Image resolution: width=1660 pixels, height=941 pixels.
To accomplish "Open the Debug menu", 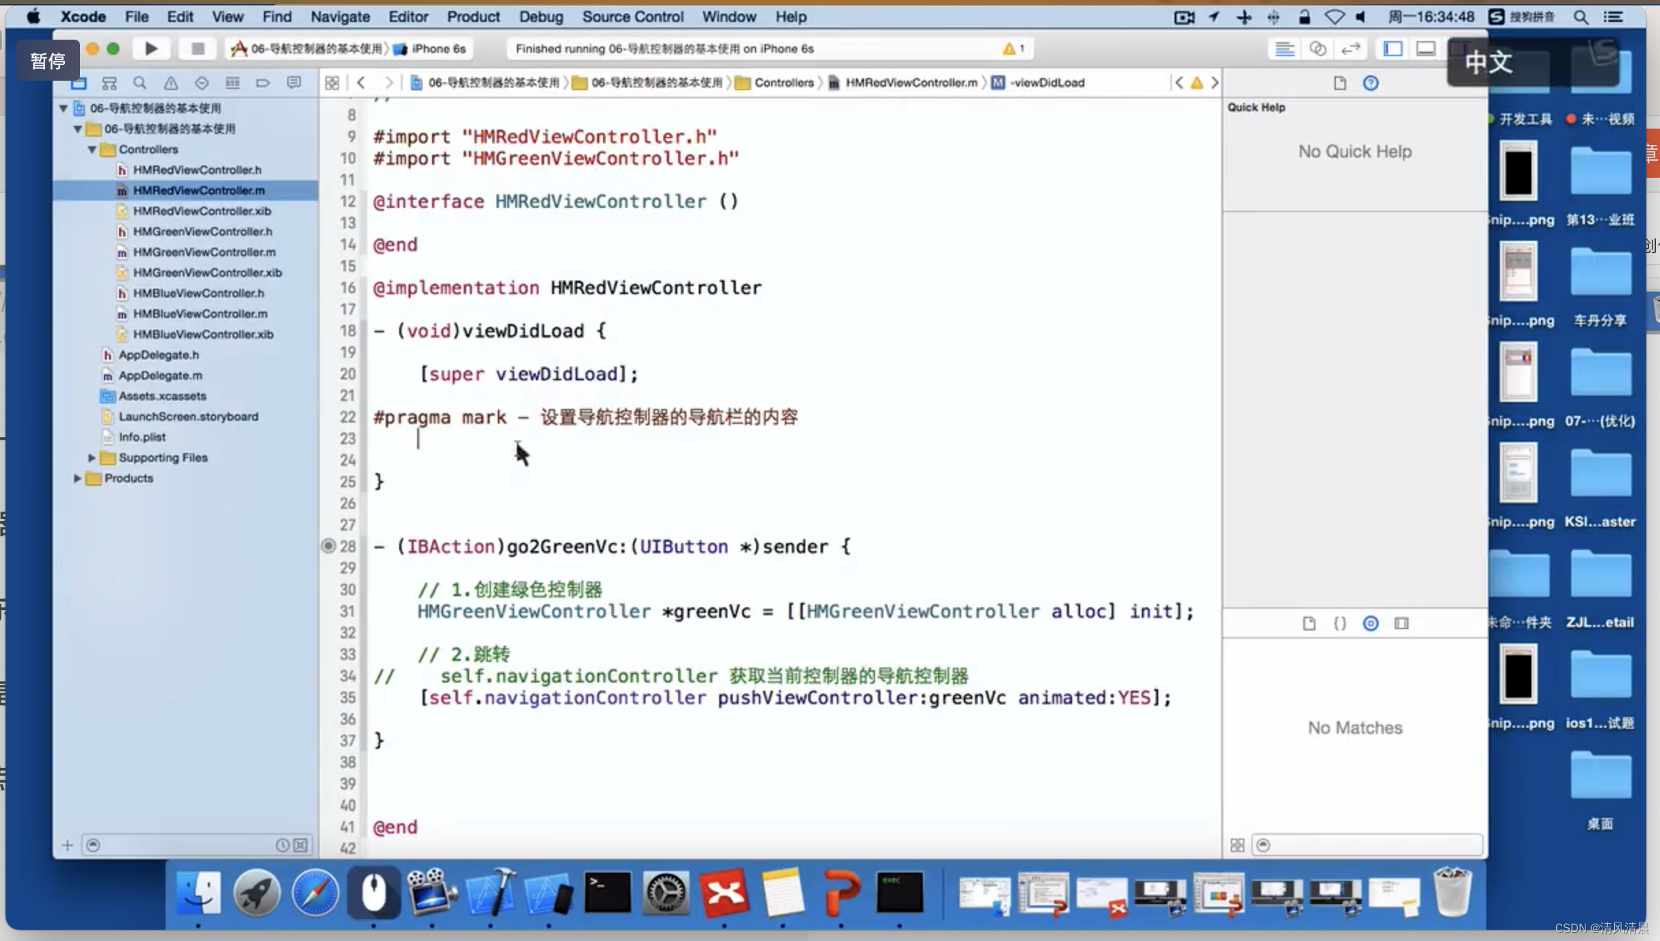I will coord(541,16).
